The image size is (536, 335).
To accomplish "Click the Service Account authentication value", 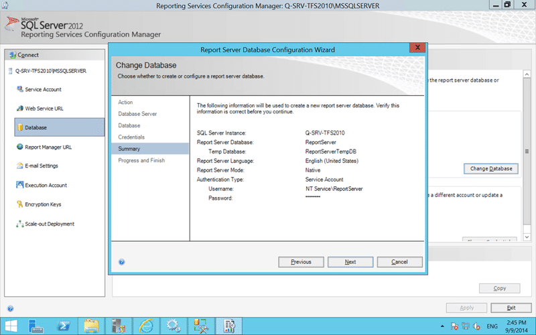I will [x=324, y=179].
